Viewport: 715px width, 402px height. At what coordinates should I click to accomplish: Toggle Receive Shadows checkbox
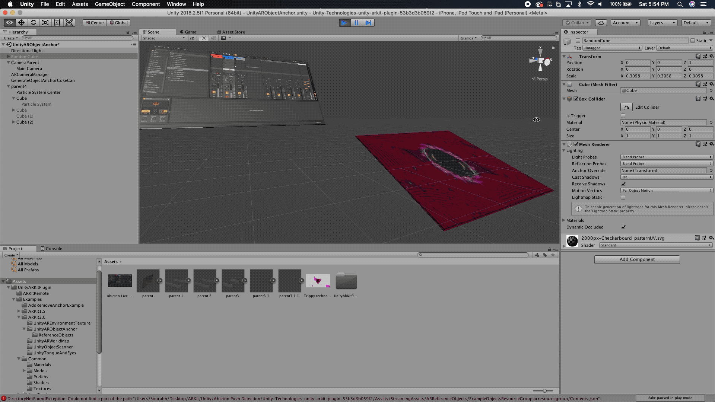623,184
